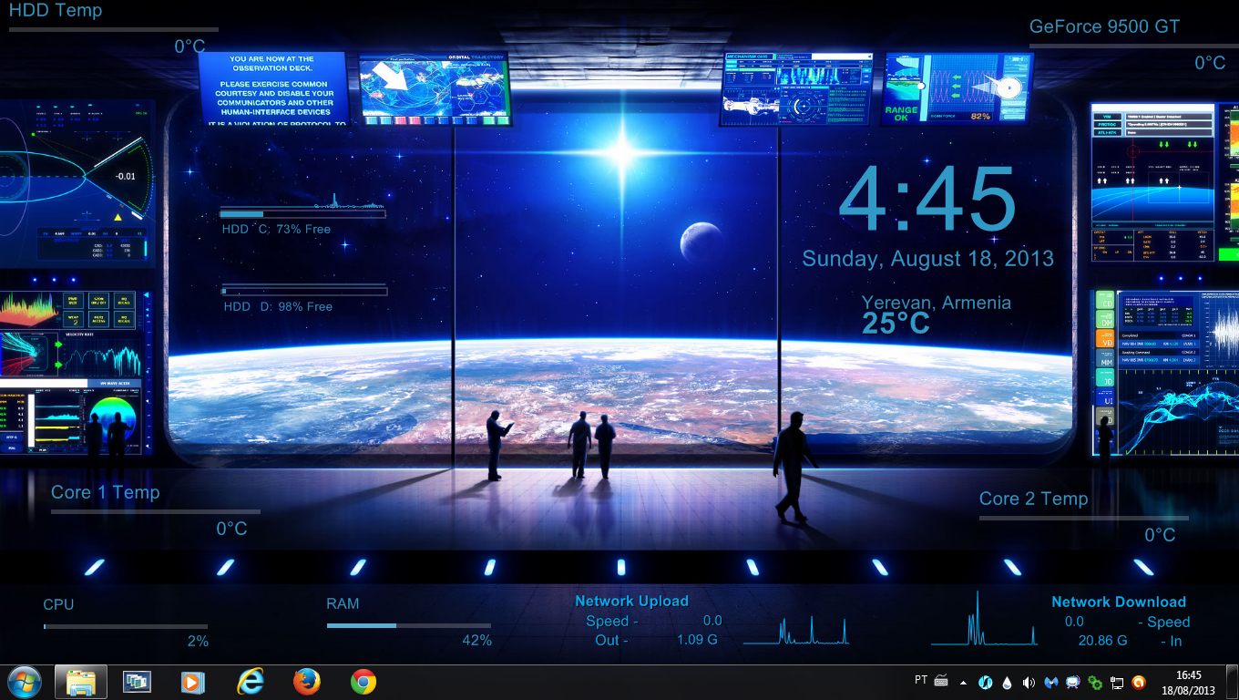The image size is (1239, 700).
Task: Click the RAM usage bar
Action: pos(409,625)
